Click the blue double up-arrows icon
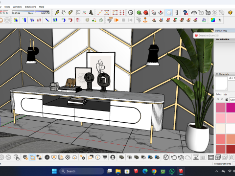This screenshot has width=235, height=176. click(x=32, y=20)
